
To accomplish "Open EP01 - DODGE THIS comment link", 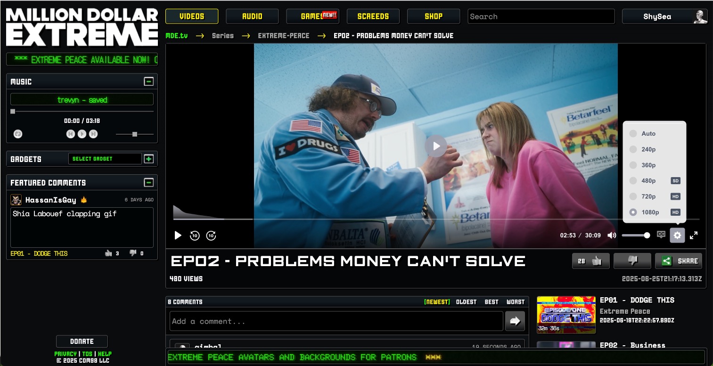I will [x=39, y=253].
